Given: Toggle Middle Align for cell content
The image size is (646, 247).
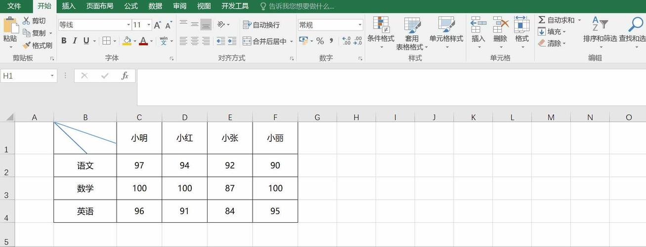Looking at the screenshot, I should coord(195,24).
